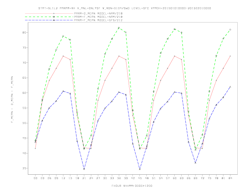The height and width of the screenshot is (194, 251).
Task: Click the vertical y-axis title F_MEAN | O_MEAN | F_MEAN
Action: (12, 100)
